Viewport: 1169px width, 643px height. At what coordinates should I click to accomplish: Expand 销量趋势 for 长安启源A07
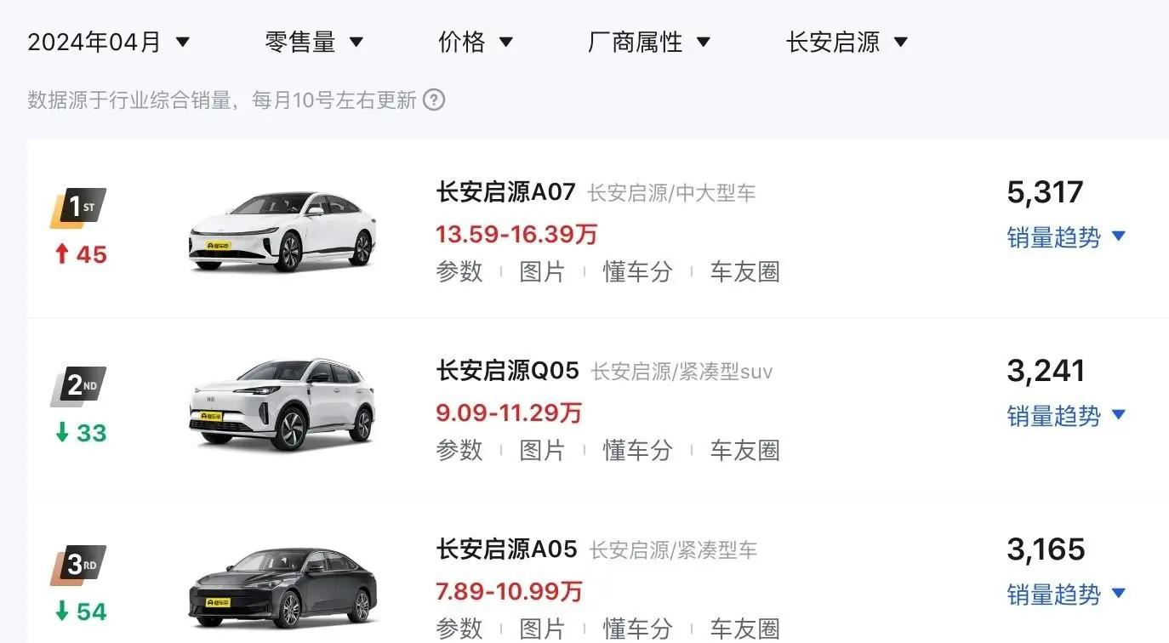tap(1067, 237)
